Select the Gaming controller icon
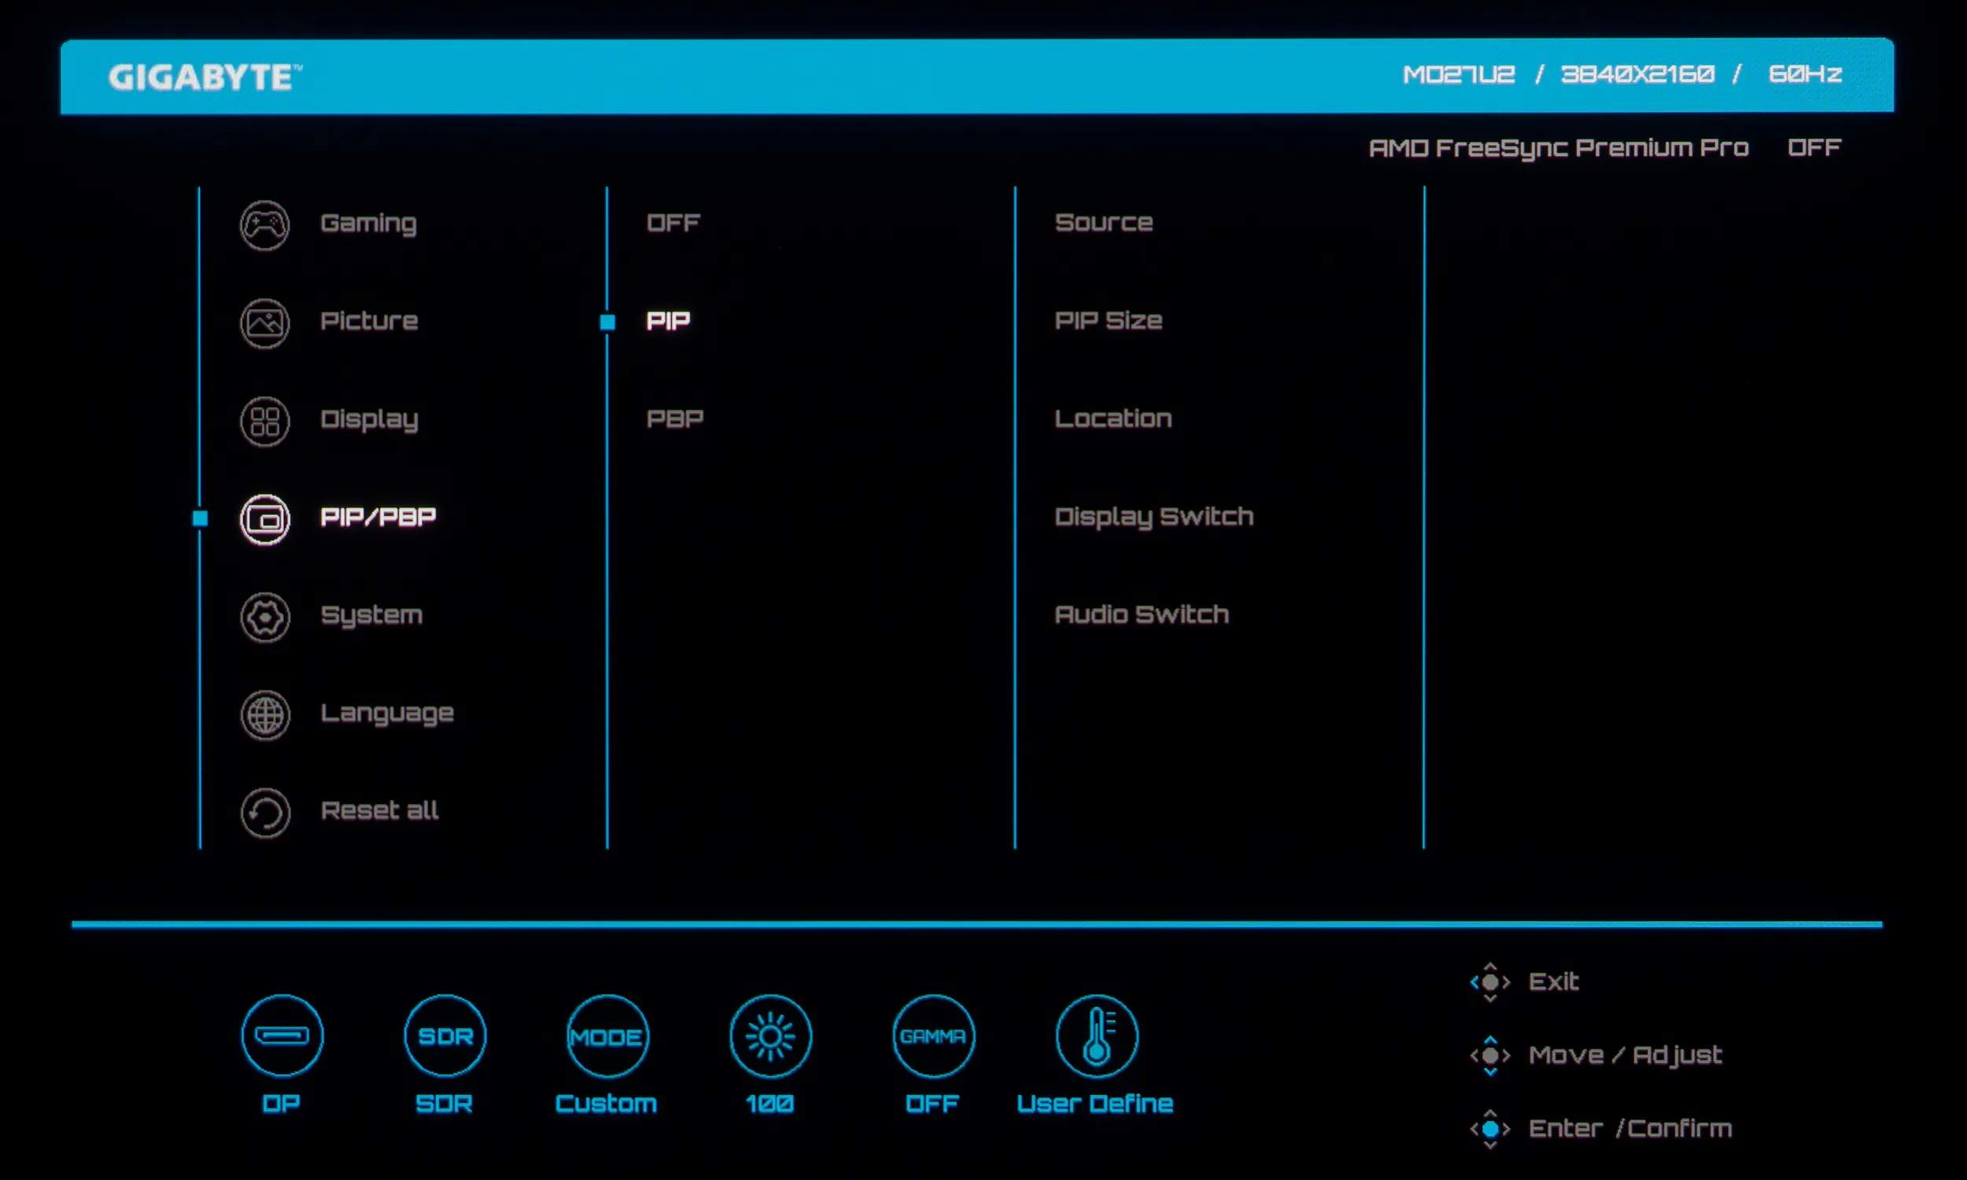 [x=264, y=225]
